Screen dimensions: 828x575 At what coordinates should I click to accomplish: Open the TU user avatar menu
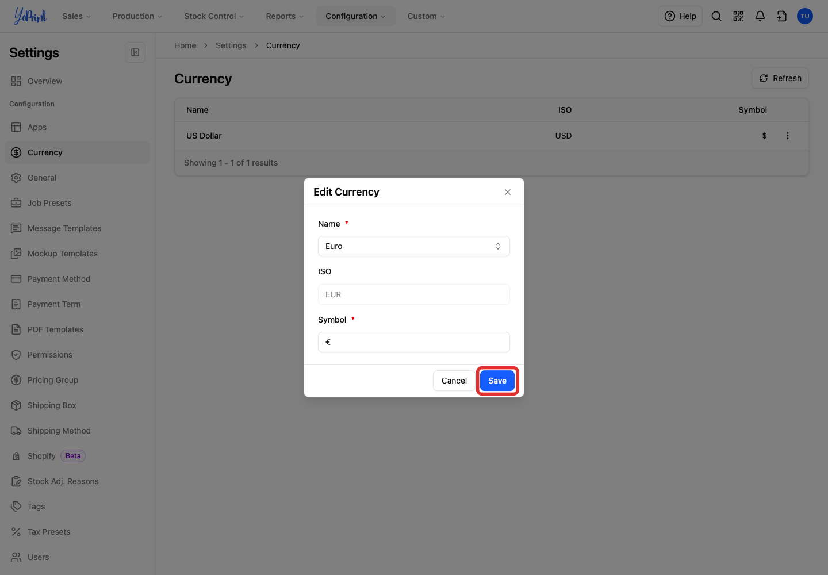point(805,16)
